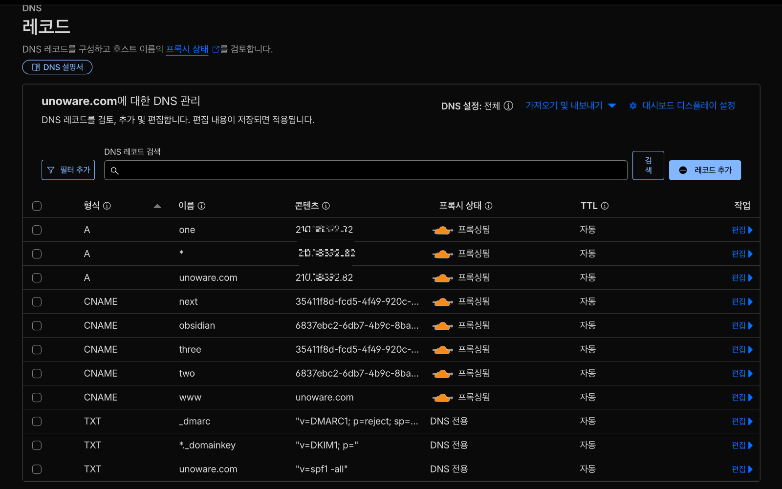Screen dimensions: 782x489
Task: Open the info tooltip beside the TTL column header
Action: pyautogui.click(x=605, y=206)
